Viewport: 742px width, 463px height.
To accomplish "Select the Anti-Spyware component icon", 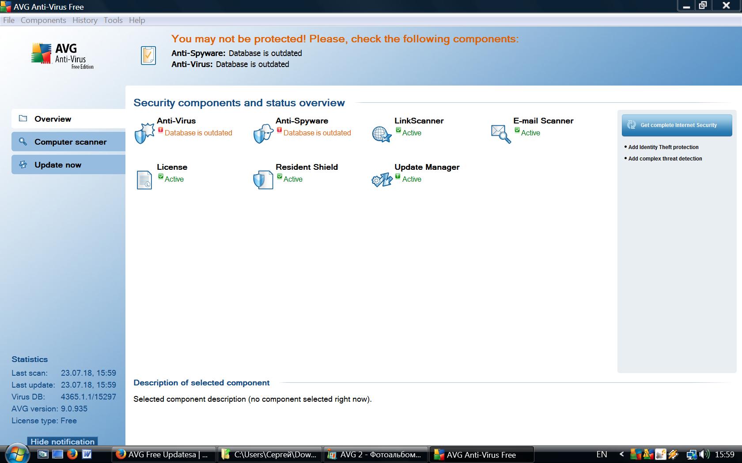I will [x=263, y=133].
